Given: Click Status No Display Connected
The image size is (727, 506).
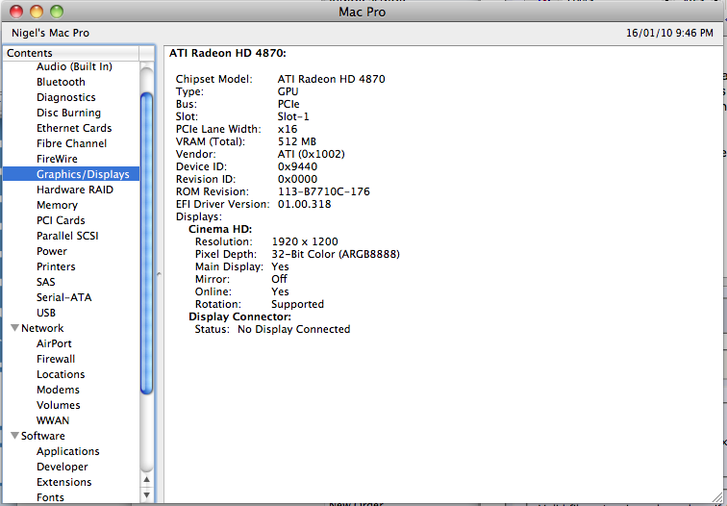Looking at the screenshot, I should coord(294,329).
